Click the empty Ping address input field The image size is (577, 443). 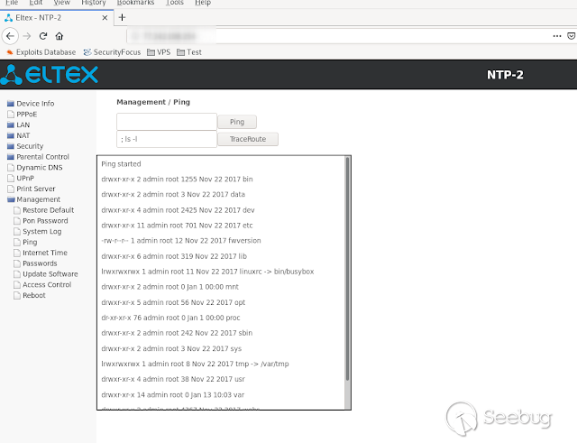pyautogui.click(x=167, y=122)
